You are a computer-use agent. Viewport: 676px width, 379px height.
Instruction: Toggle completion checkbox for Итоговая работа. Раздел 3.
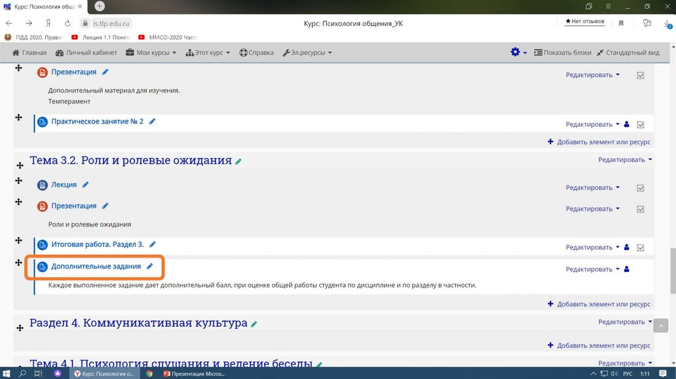click(640, 248)
